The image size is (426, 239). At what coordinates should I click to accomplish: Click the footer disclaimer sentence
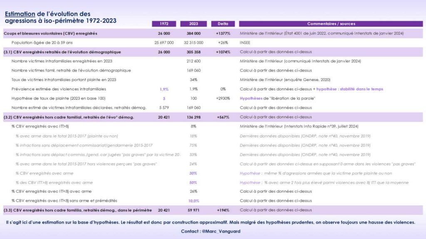point(211,222)
